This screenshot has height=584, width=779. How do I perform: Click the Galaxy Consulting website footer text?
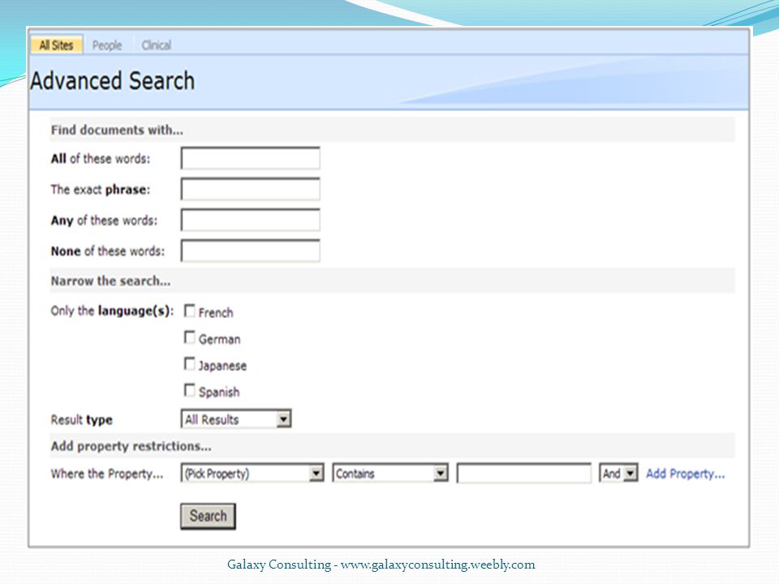click(x=381, y=565)
